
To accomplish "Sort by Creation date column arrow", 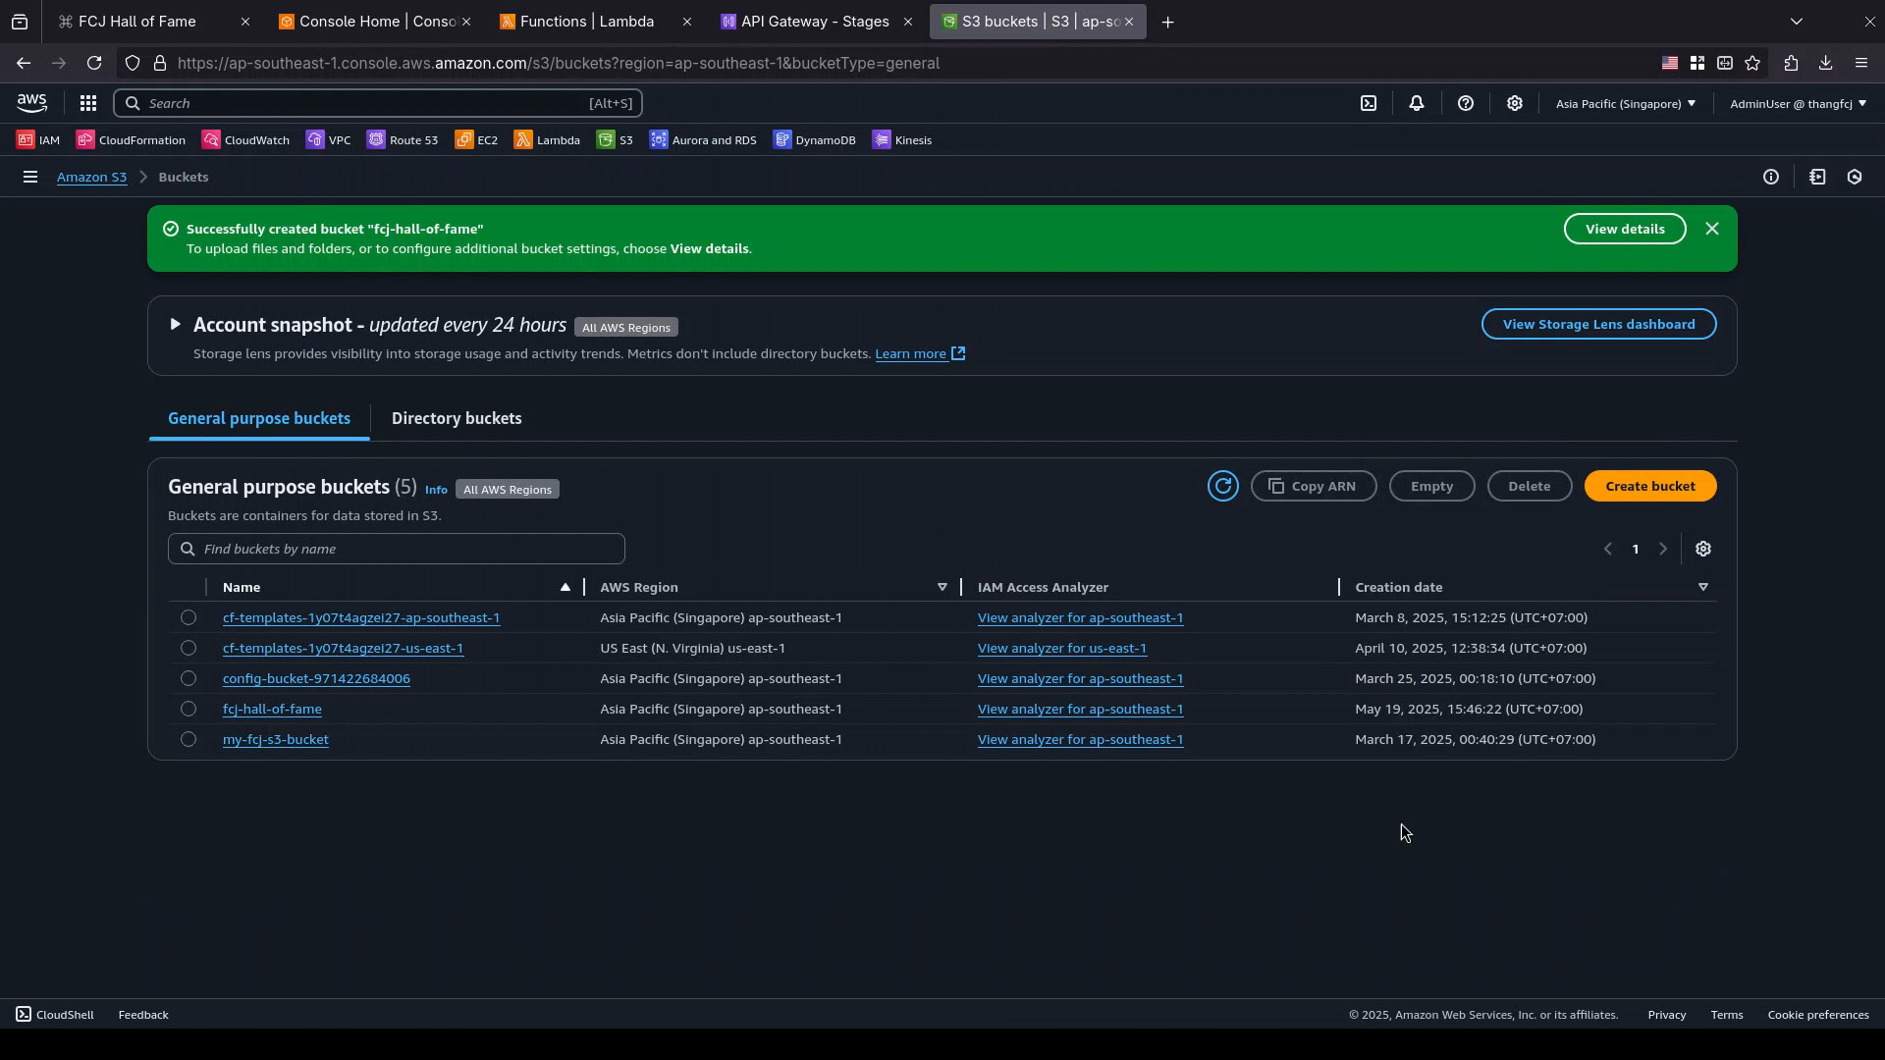I will point(1703,587).
